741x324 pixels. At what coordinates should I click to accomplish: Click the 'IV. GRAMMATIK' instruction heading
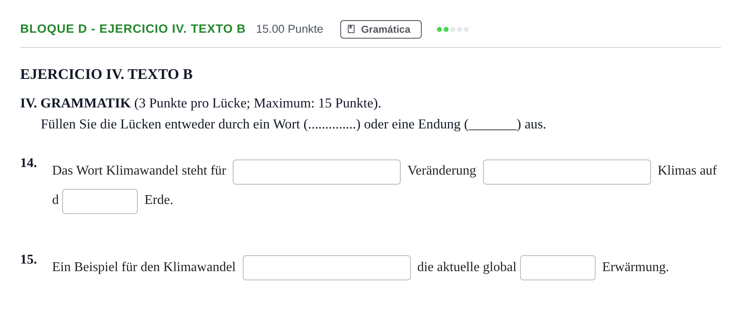coord(75,103)
